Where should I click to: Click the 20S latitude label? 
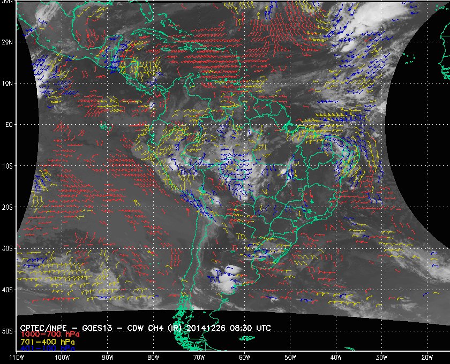(x=7, y=207)
